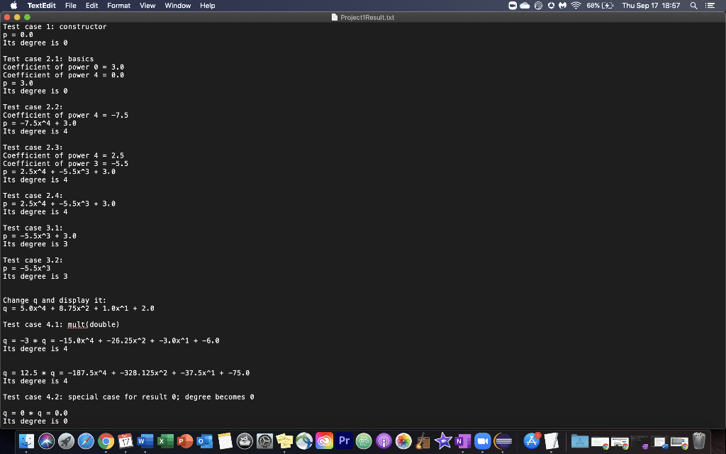Open the File menu

70,6
